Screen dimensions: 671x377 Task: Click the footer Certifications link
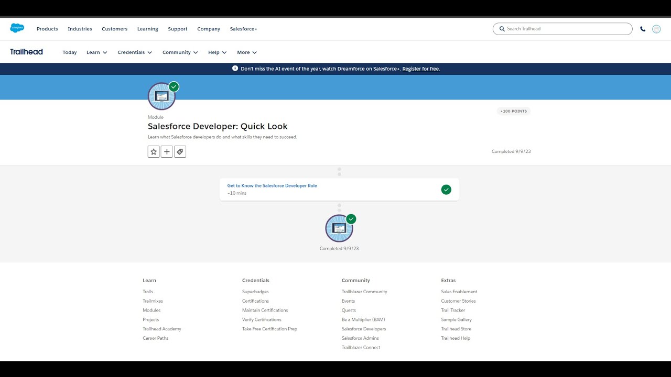[x=255, y=301]
